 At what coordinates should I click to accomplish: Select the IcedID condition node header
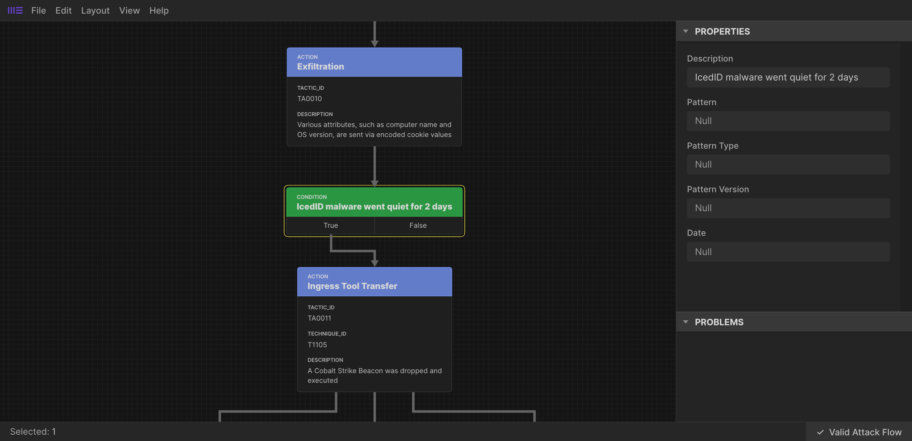[x=374, y=202]
